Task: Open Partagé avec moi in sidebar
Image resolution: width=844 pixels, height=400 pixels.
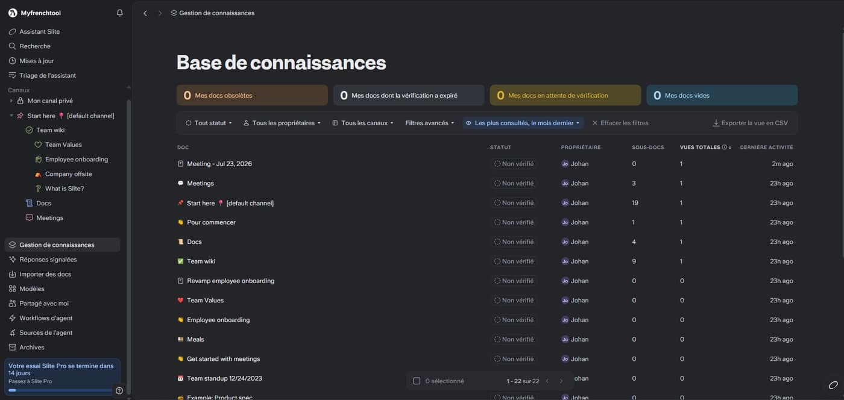Action: [62, 304]
